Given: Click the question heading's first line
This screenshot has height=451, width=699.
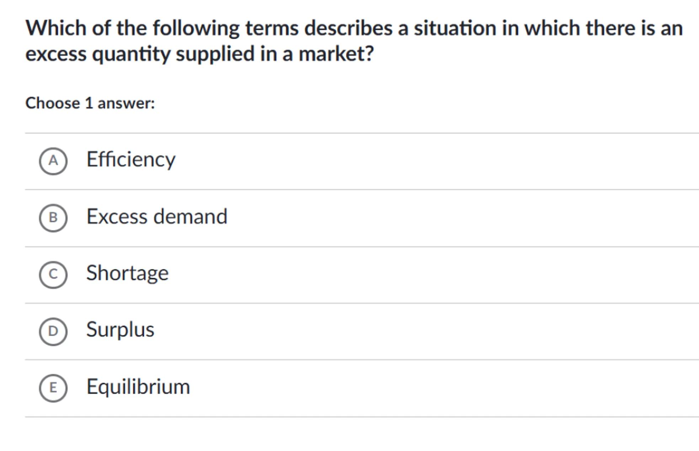Looking at the screenshot, I should click(x=354, y=28).
